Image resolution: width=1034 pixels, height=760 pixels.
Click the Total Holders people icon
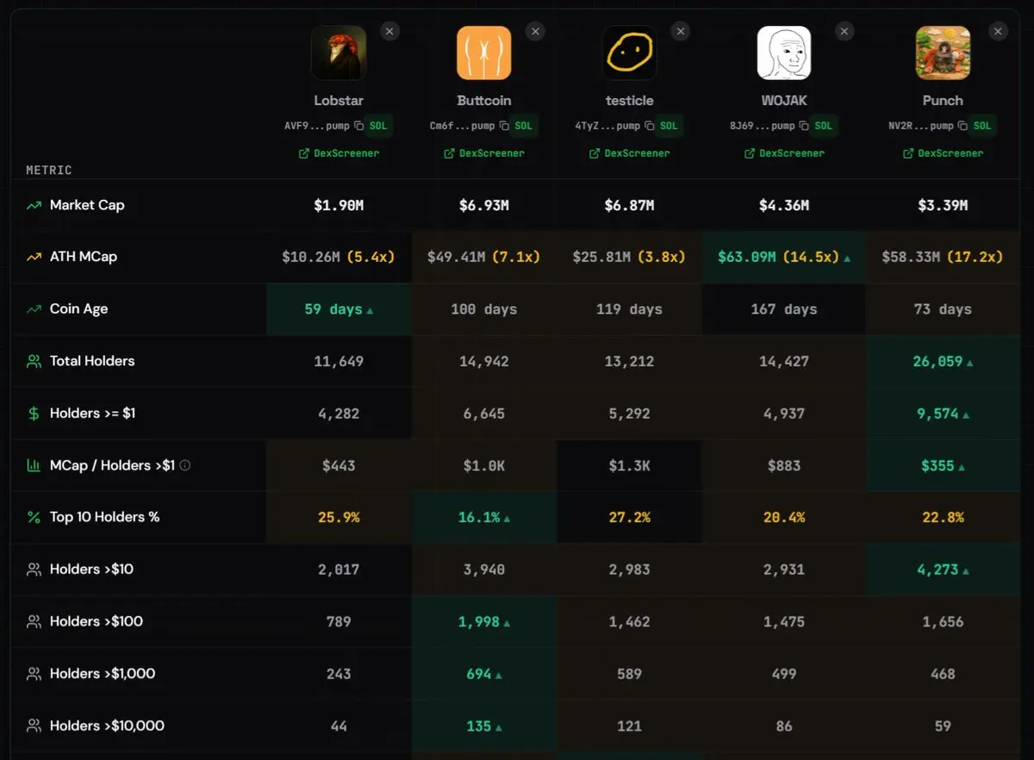pos(34,362)
